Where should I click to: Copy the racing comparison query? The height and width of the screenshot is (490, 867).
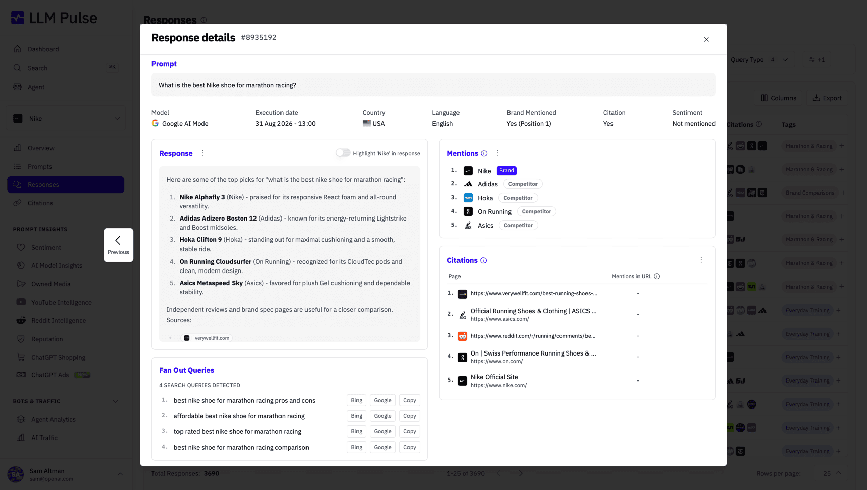pyautogui.click(x=410, y=447)
